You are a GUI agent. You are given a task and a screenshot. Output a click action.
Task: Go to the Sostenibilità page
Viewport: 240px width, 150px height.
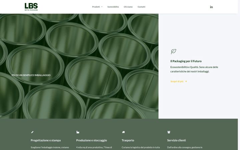(x=113, y=7)
